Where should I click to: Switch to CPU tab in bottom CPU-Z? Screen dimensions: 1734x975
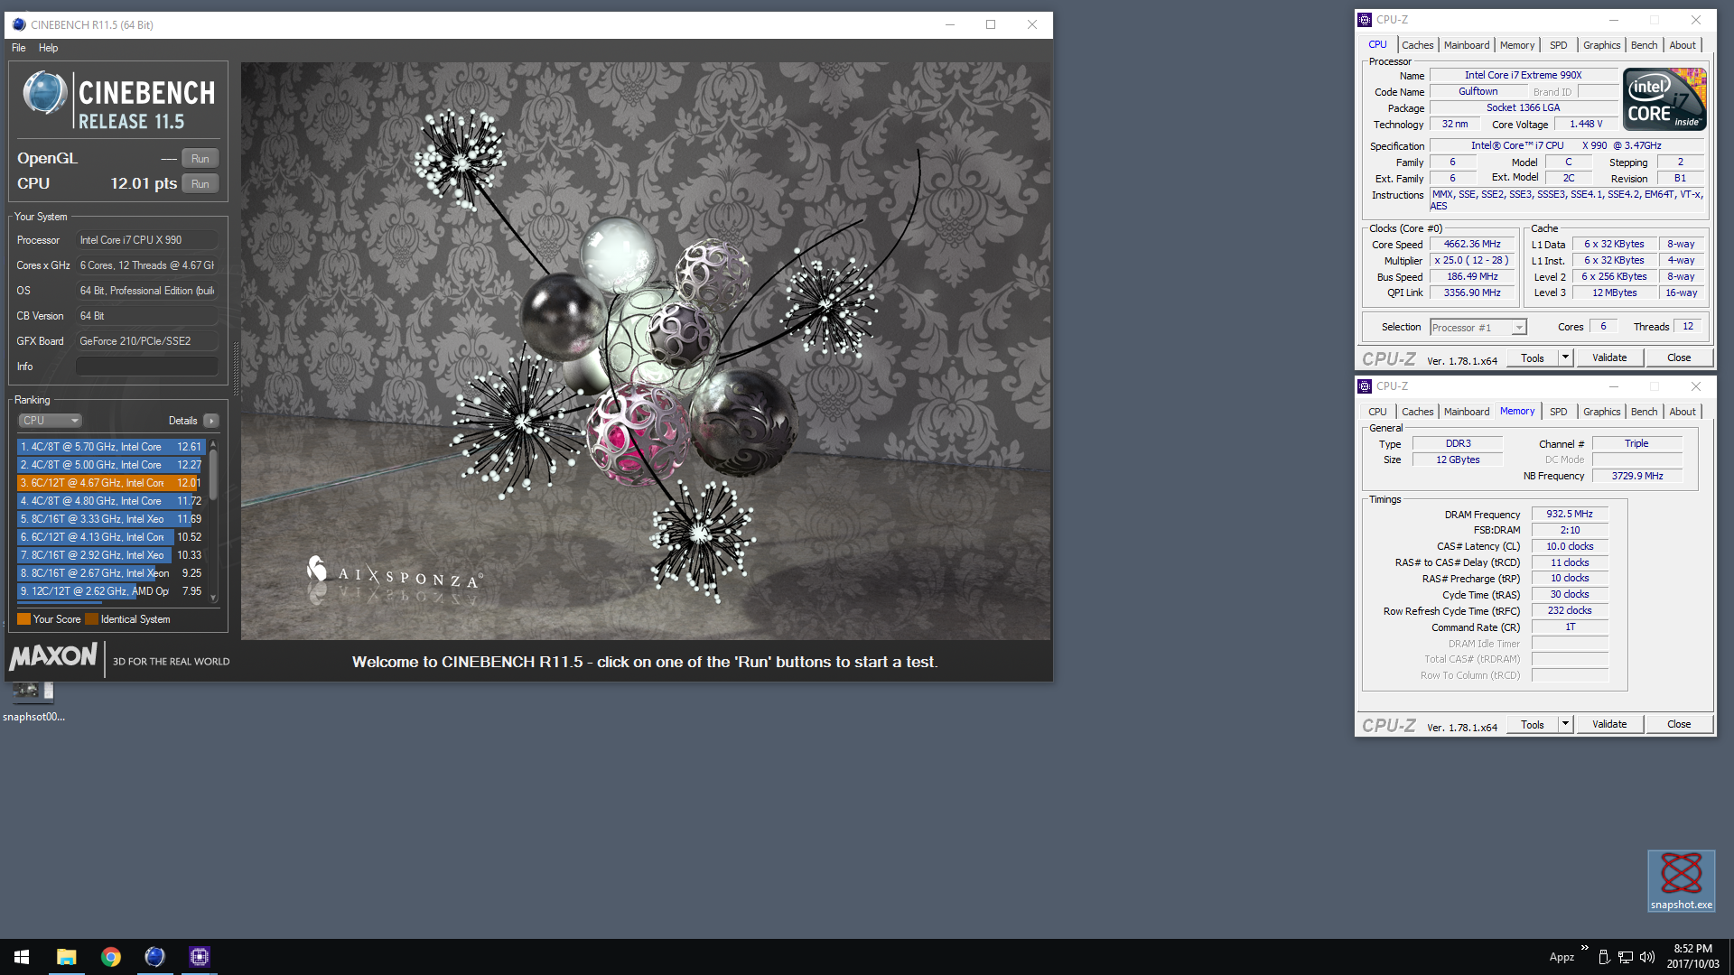1377,412
